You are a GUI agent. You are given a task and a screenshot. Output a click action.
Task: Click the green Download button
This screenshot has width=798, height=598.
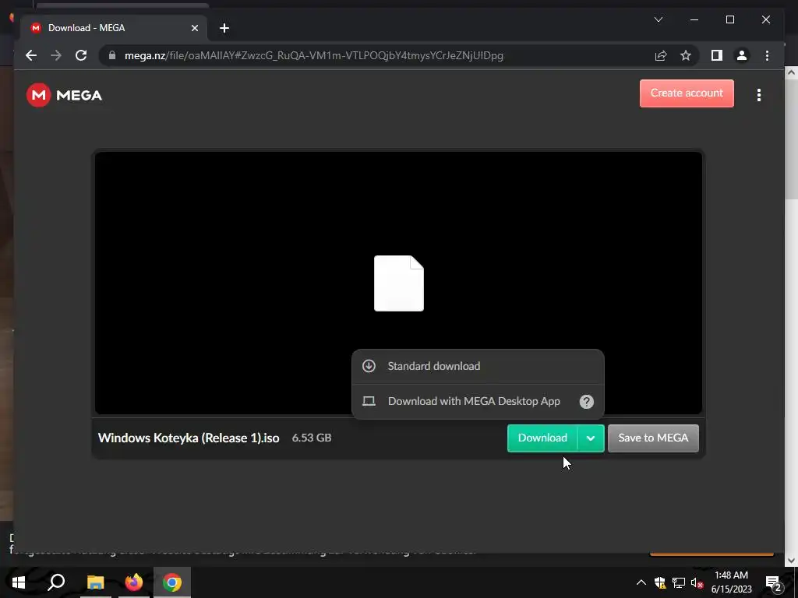542,438
